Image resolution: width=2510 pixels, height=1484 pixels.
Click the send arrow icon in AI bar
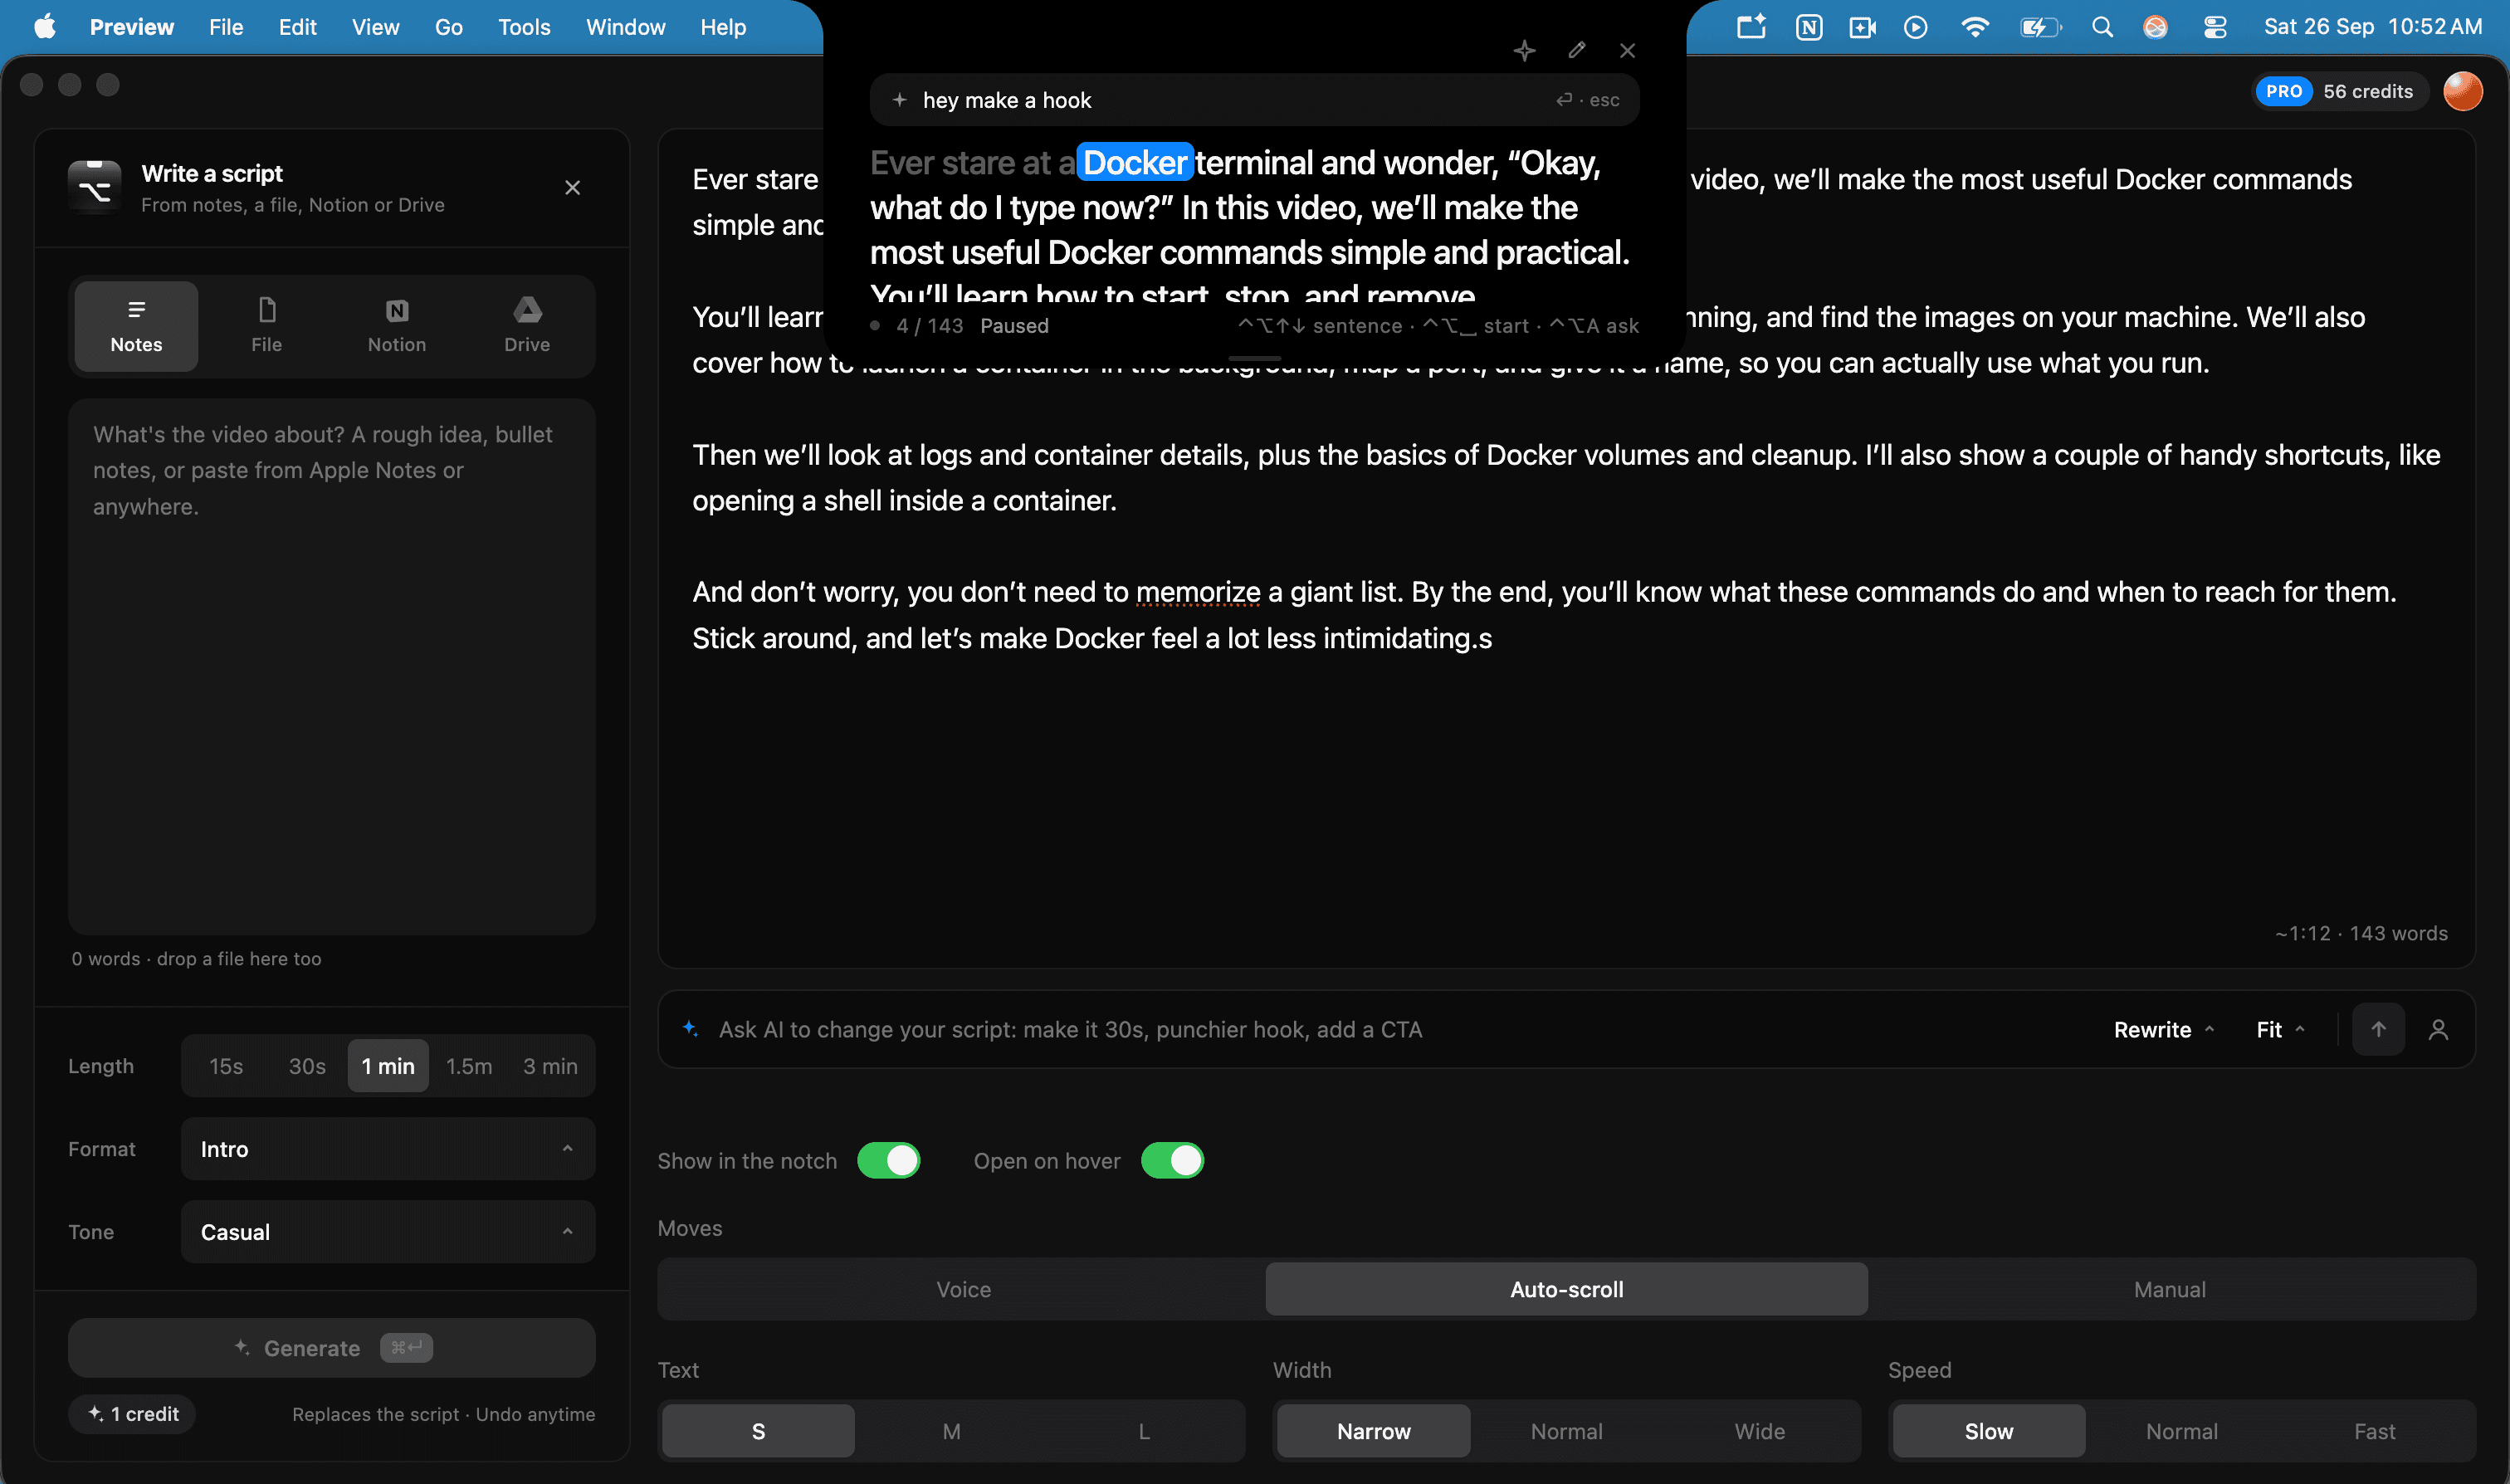coord(2378,1029)
